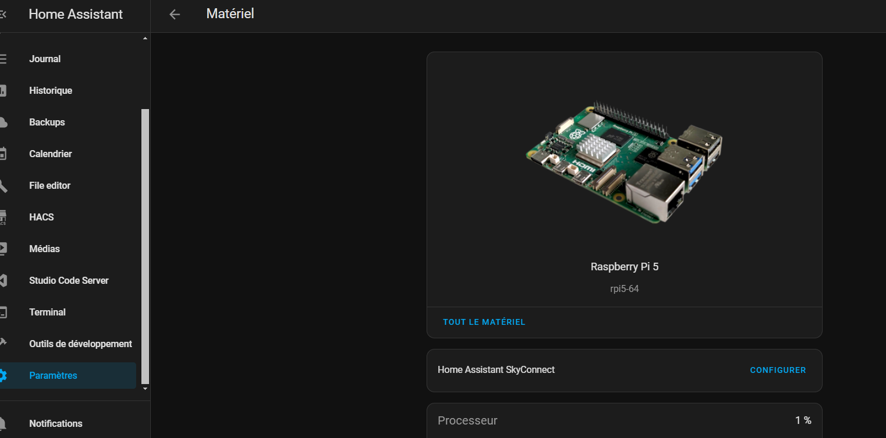886x438 pixels.
Task: Click the Terminal console icon
Action: pos(3,312)
